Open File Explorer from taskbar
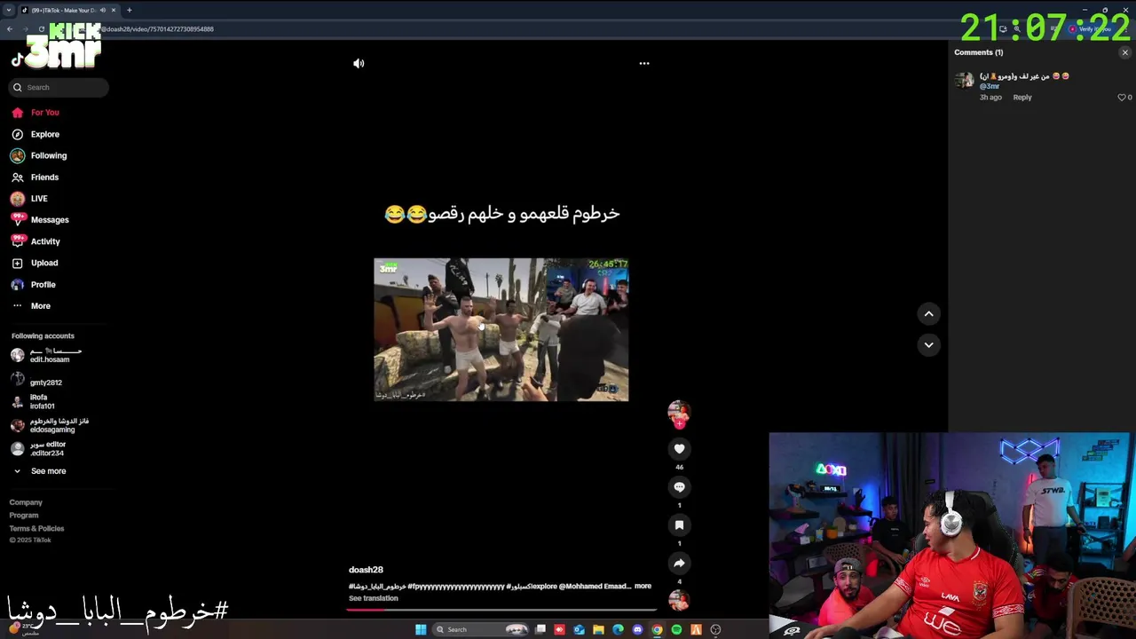 click(598, 630)
